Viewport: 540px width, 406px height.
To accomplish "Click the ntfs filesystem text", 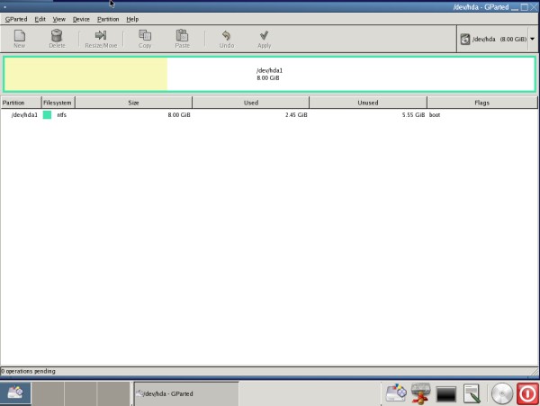I will 61,114.
